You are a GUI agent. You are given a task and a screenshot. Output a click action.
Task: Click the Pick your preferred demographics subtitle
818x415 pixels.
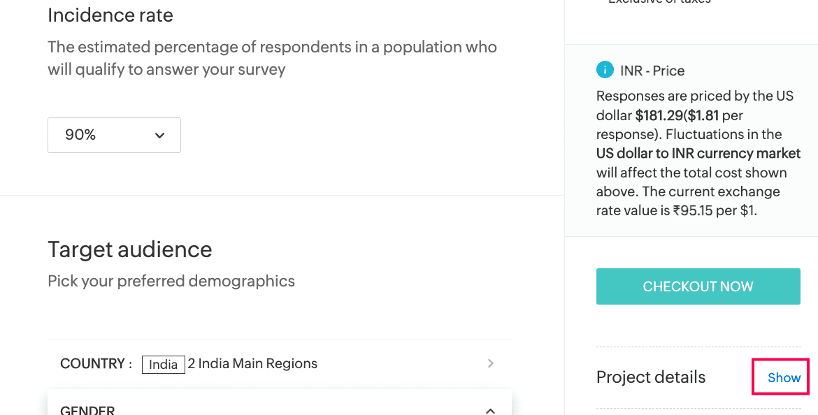(171, 281)
